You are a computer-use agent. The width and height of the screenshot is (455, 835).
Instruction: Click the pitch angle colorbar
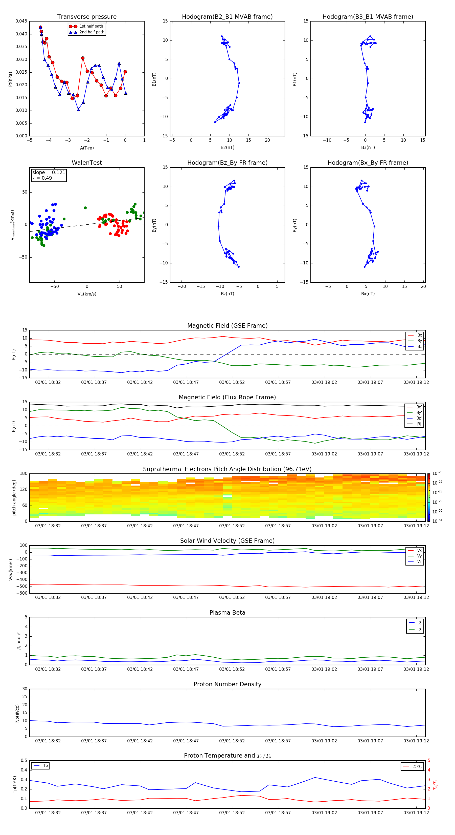tap(429, 497)
